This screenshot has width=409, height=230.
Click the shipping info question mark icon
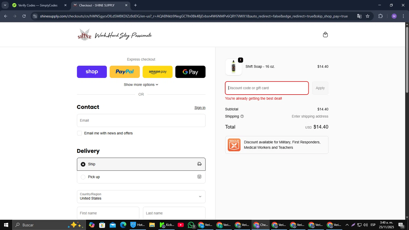point(242,116)
